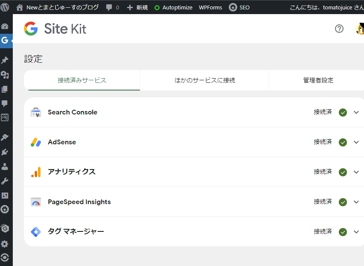Viewport: 364px width, 266px height.
Task: Open Tools via the wrench sidebar icon
Action: [5, 181]
